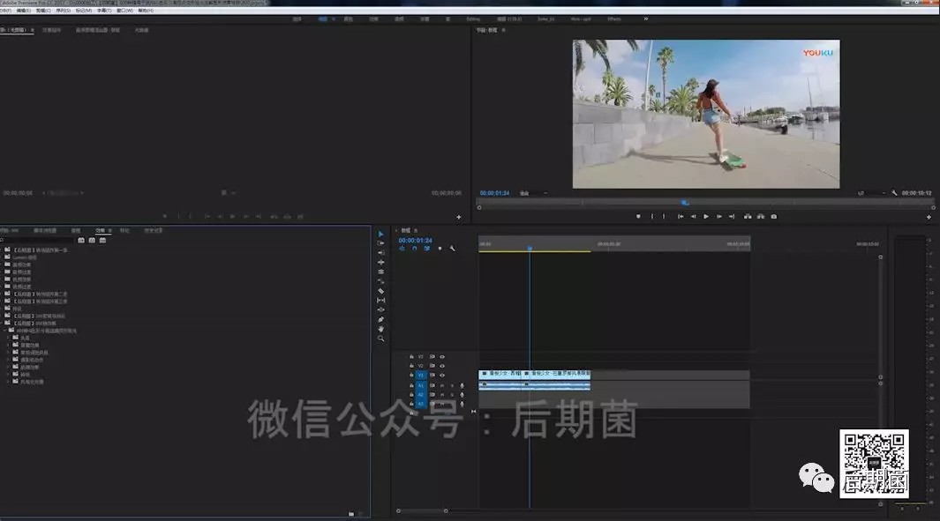
Task: Select the Pen tool in the tools panel
Action: (x=380, y=319)
